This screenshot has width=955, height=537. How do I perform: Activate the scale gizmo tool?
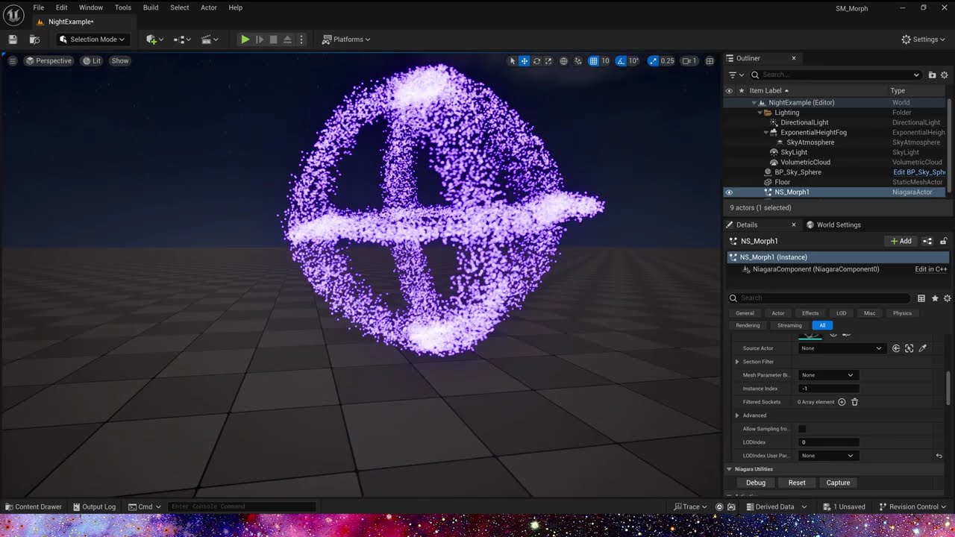coord(548,61)
